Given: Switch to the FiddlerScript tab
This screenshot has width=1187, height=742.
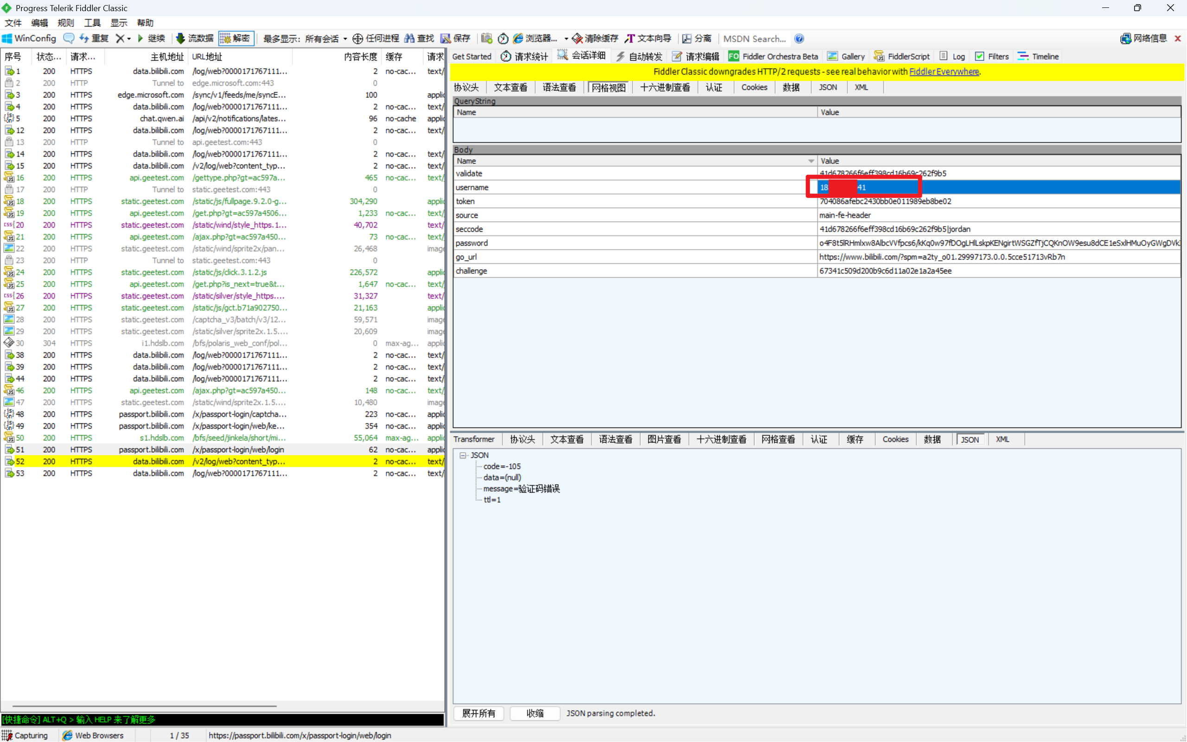Looking at the screenshot, I should point(901,57).
